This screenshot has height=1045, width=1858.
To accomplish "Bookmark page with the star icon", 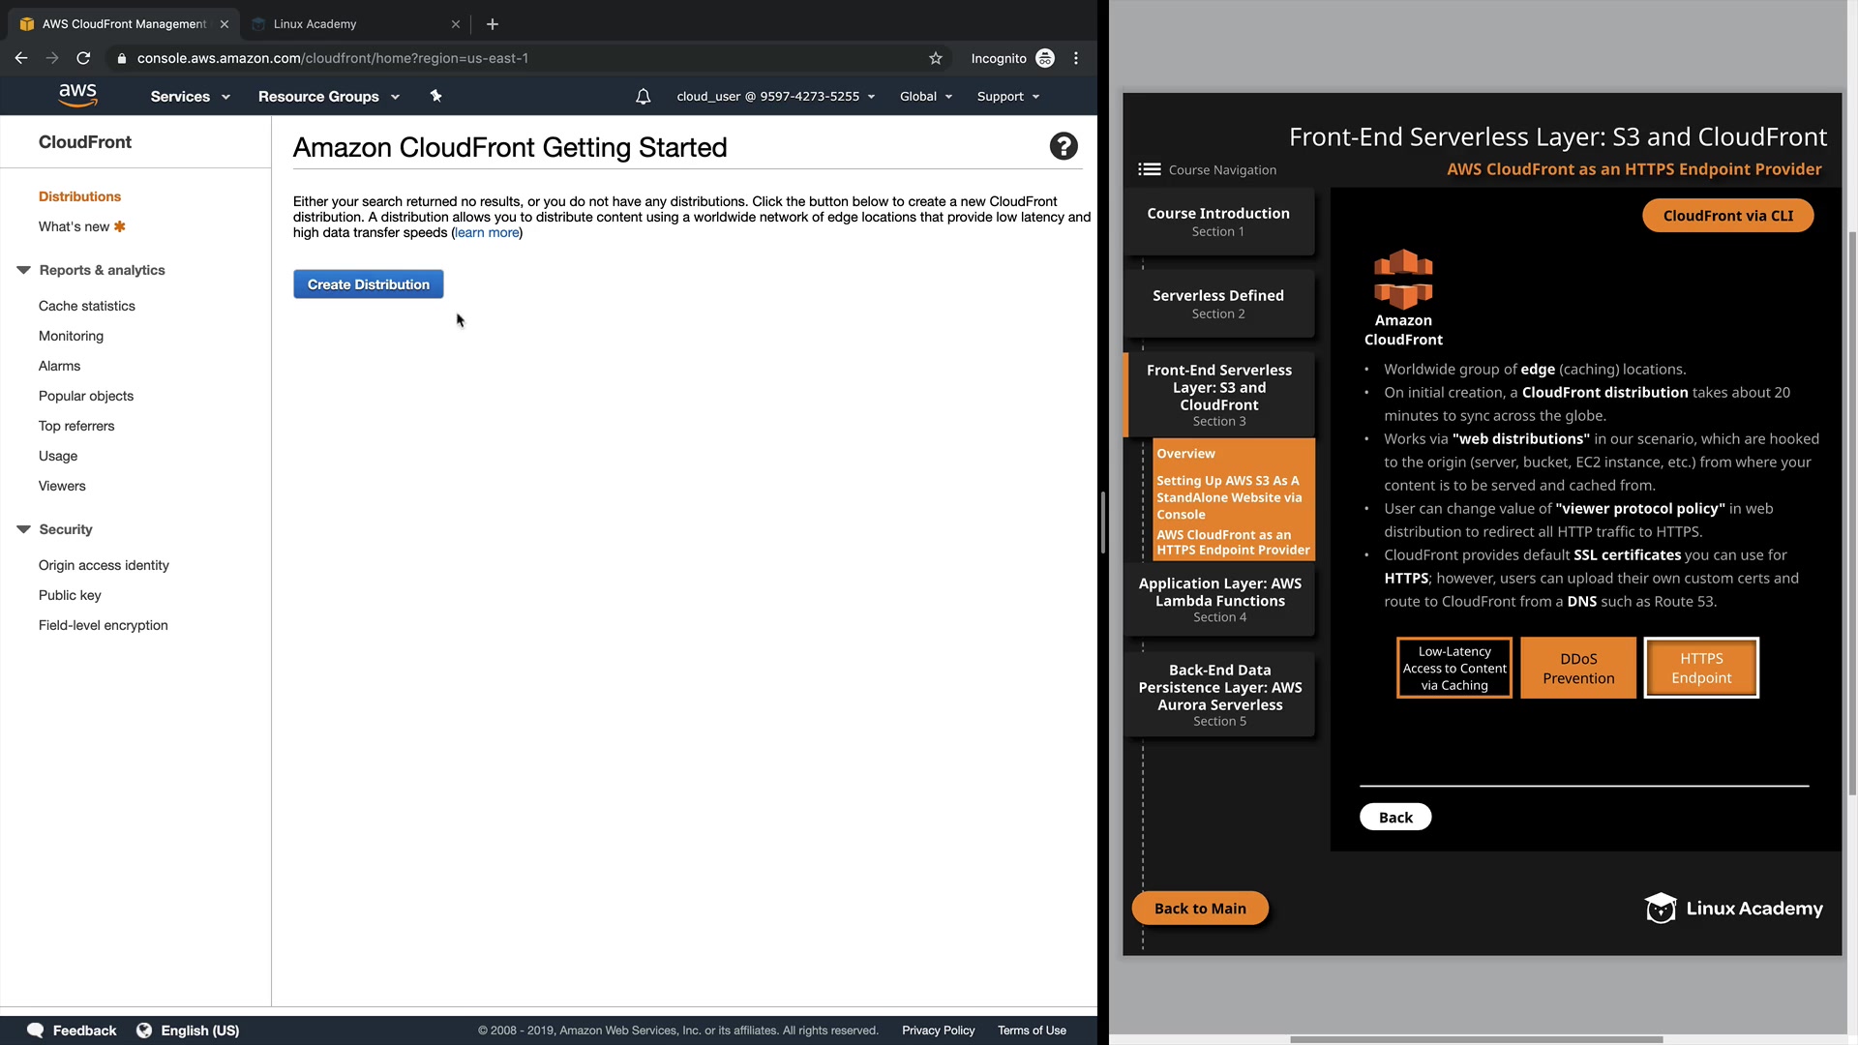I will click(x=935, y=59).
